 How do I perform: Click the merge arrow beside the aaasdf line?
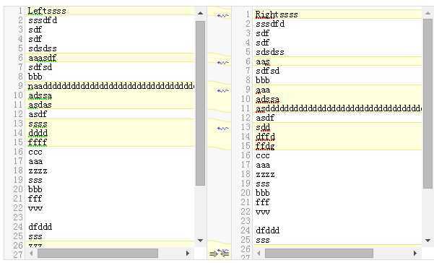point(223,63)
